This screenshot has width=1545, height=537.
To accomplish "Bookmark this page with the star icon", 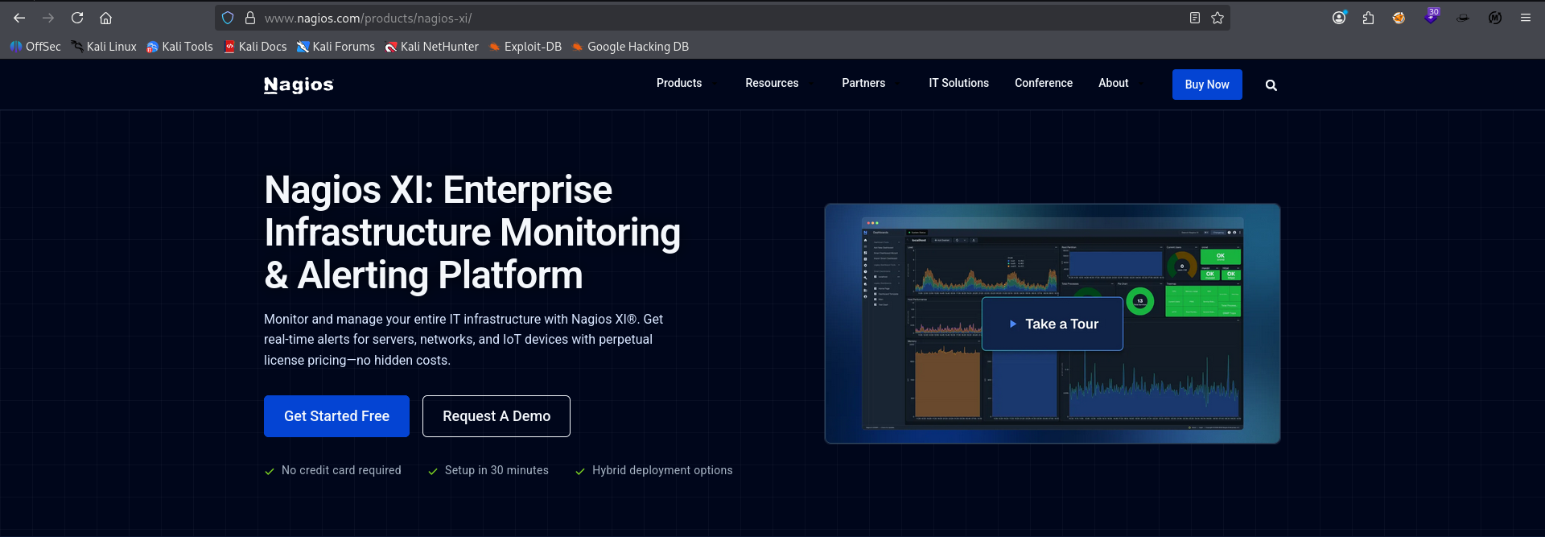I will click(1217, 18).
